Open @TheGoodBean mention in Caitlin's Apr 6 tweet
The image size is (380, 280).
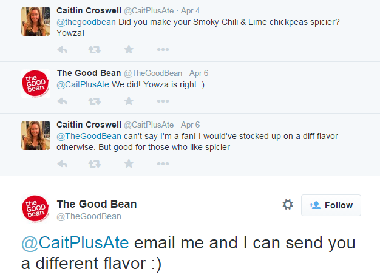(89, 136)
